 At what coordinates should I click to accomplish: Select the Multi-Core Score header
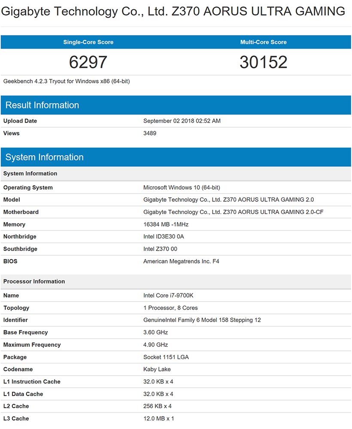(x=263, y=42)
